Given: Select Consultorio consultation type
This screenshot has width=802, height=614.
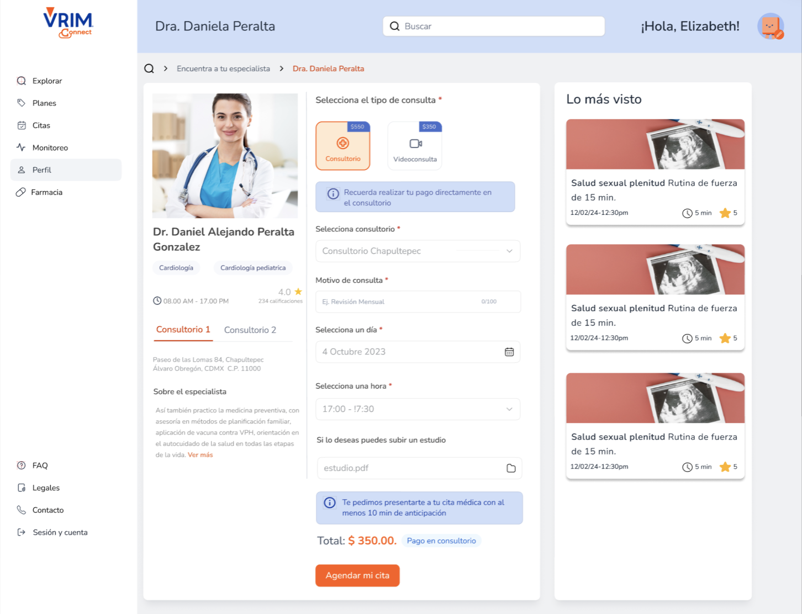Looking at the screenshot, I should pyautogui.click(x=343, y=146).
